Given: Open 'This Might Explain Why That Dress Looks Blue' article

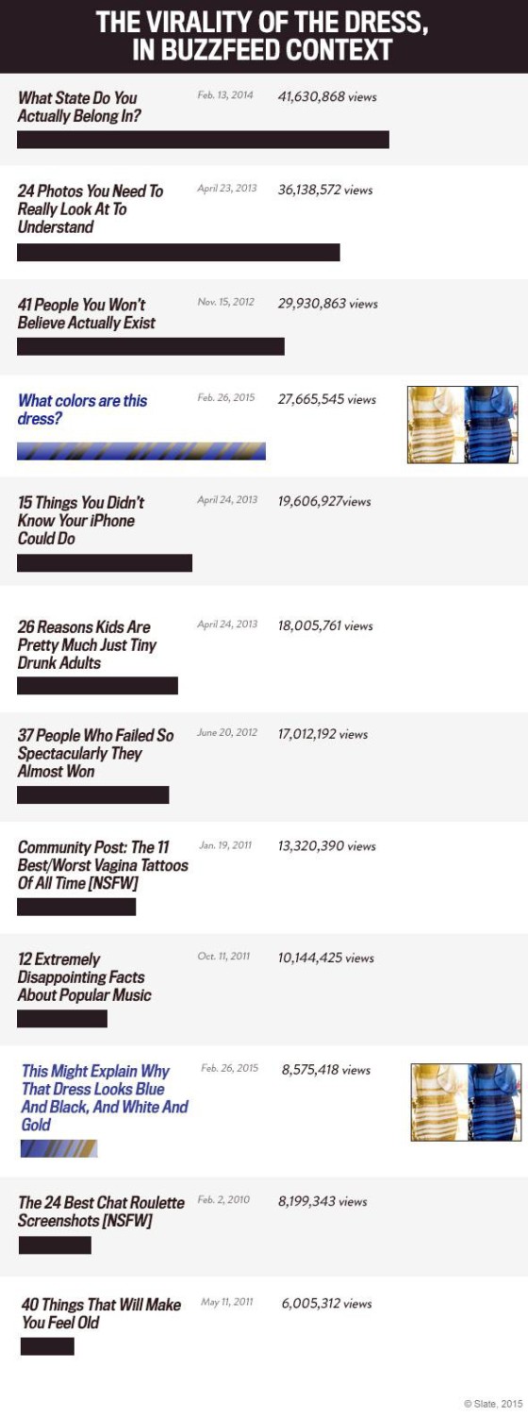Looking at the screenshot, I should point(105,1098).
